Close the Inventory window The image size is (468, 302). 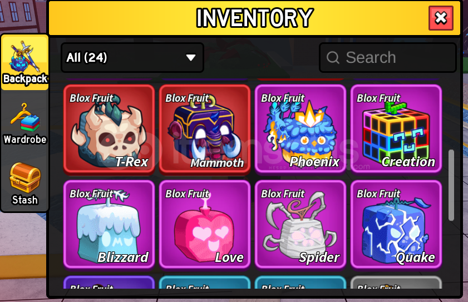(x=441, y=18)
